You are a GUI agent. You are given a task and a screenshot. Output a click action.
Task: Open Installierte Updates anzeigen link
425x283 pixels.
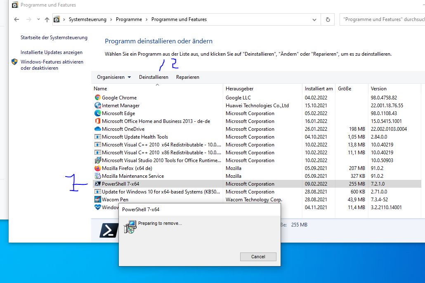52,52
